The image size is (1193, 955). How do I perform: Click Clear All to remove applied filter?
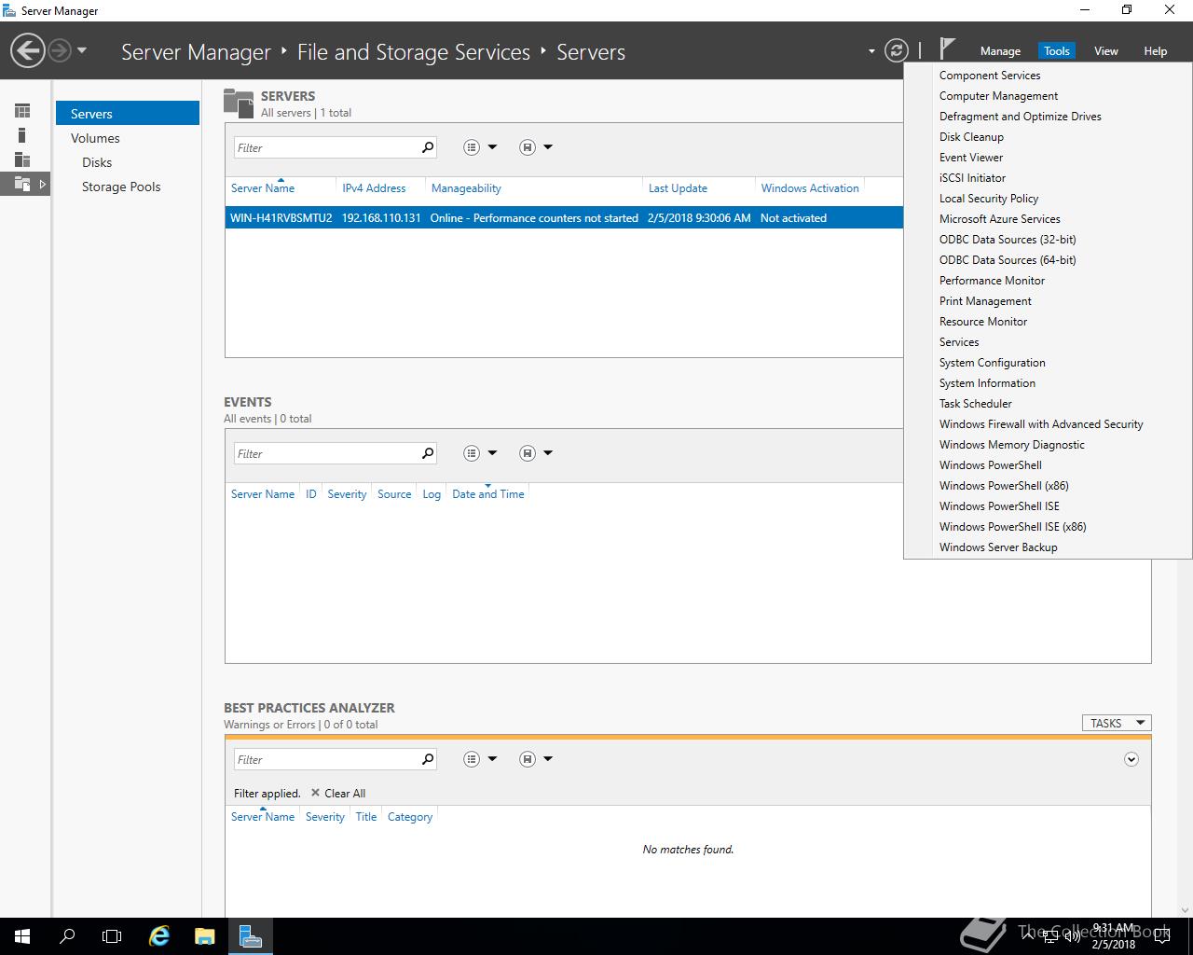pyautogui.click(x=338, y=794)
